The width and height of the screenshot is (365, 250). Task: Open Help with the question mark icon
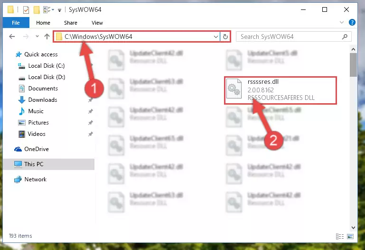352,22
